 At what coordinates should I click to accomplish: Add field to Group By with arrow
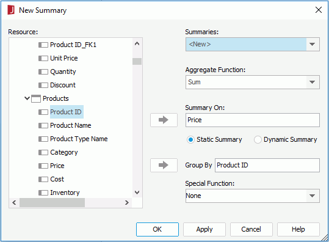[x=164, y=165]
